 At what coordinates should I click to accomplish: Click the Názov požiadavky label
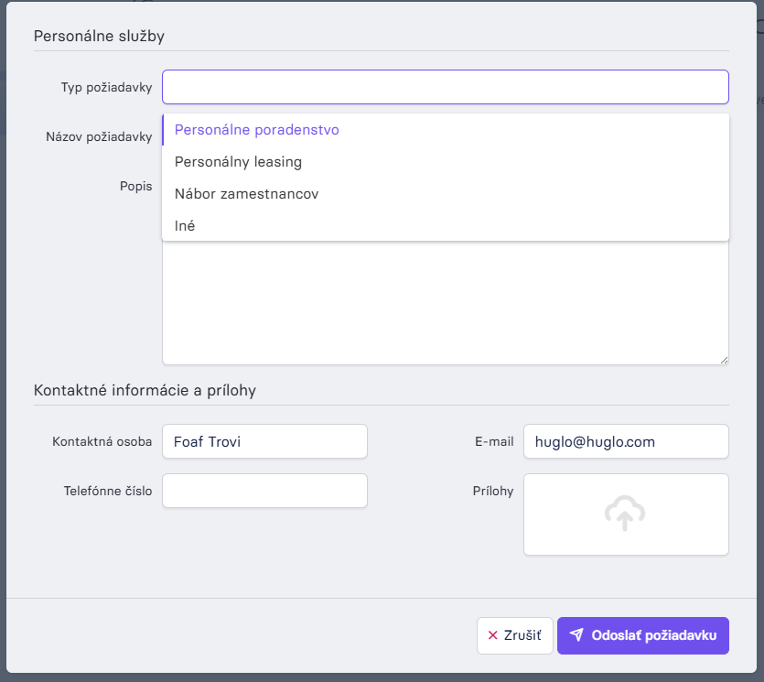[x=99, y=136]
